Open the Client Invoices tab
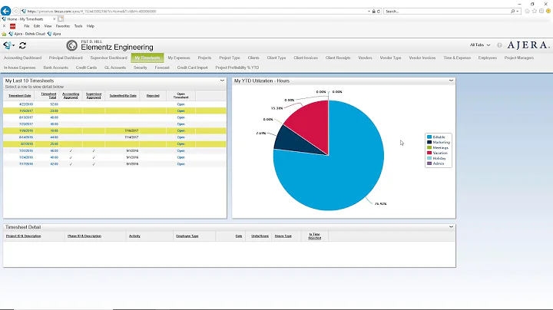This screenshot has height=310, width=553. coord(306,58)
